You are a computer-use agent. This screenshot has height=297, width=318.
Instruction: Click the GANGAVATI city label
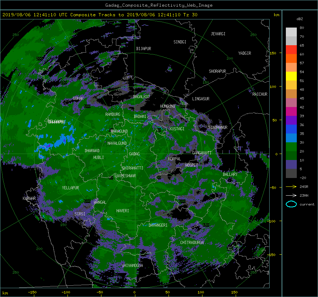(202, 153)
